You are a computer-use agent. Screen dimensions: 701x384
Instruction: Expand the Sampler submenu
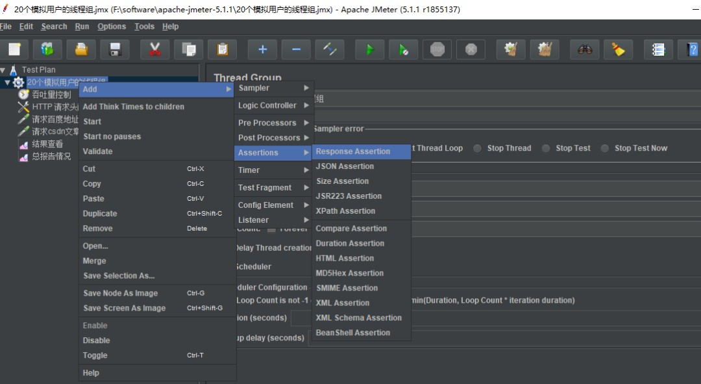point(274,88)
